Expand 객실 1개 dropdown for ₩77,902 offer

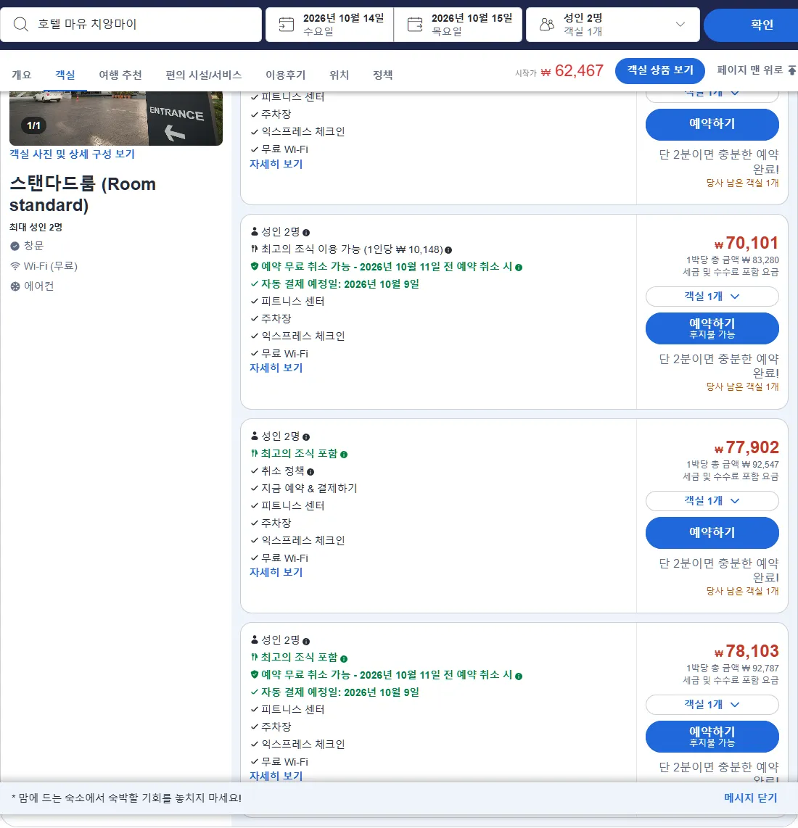coord(712,500)
